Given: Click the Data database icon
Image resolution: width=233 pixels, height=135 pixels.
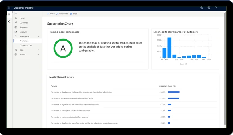Looking at the screenshot, I should pos(16,50).
